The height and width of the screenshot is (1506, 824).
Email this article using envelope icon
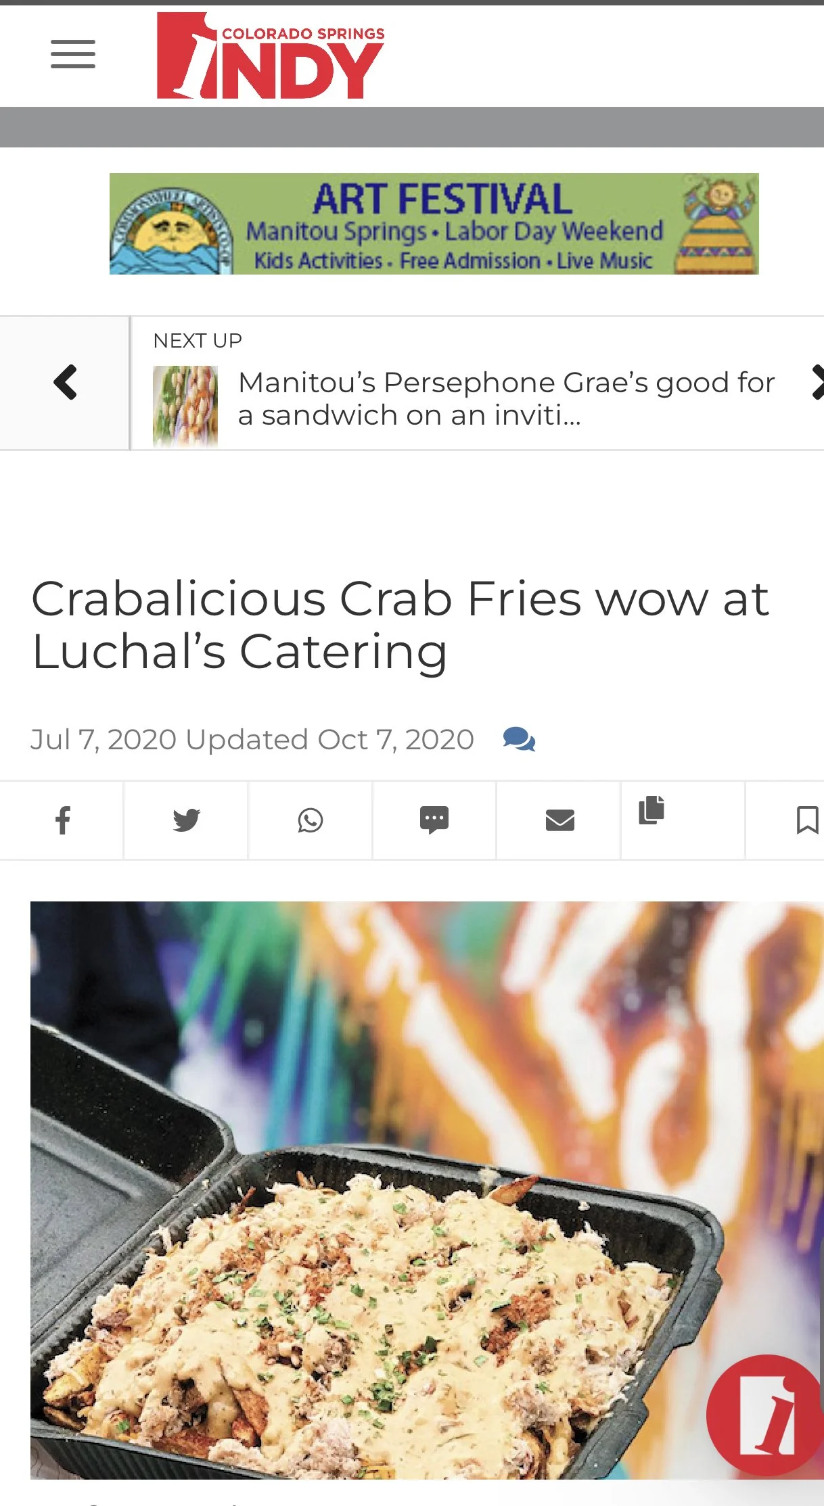[x=559, y=820]
